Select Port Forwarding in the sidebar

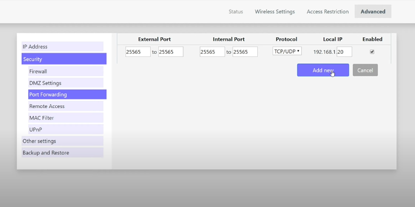[67, 94]
